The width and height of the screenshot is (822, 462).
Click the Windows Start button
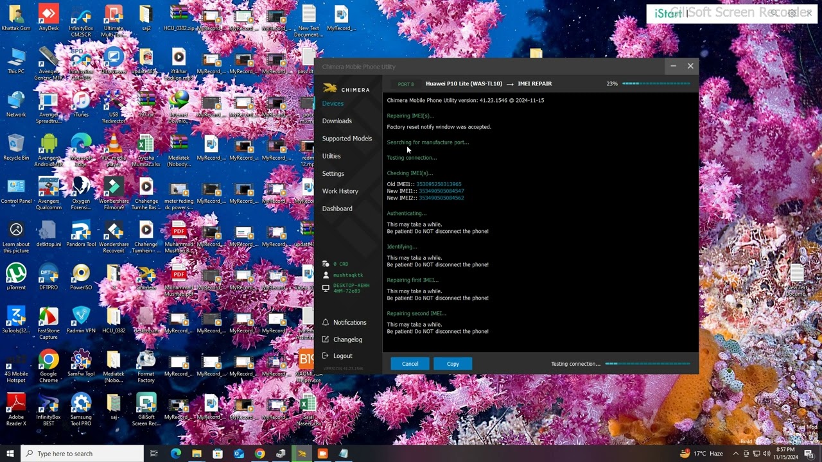click(10, 454)
